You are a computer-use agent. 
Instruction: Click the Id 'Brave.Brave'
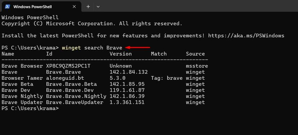point(64,72)
